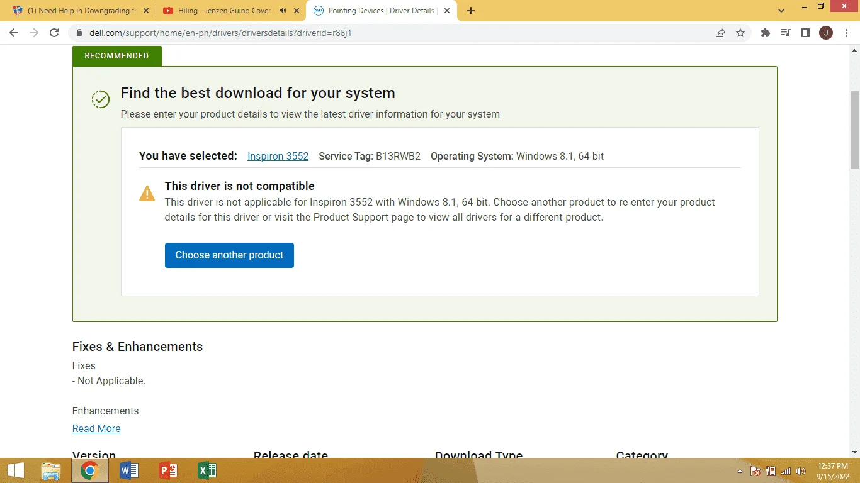
Task: Close the Pointing Devices Driver Details tab
Action: click(447, 11)
